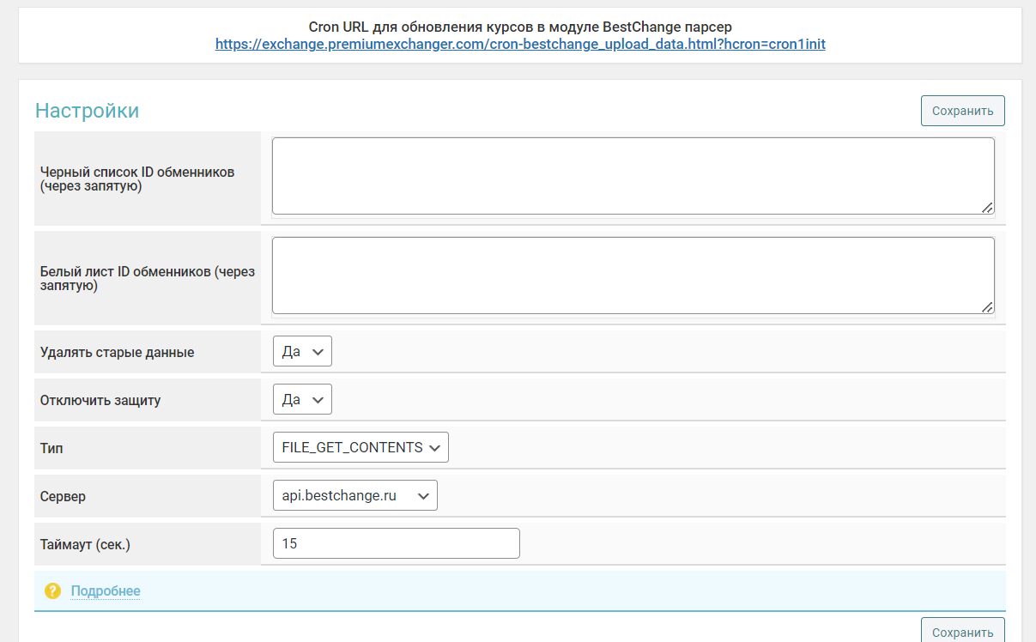Viewport: 1036px width, 642px height.
Task: Open the cron-bestchange upload data URL
Action: pyautogui.click(x=520, y=44)
